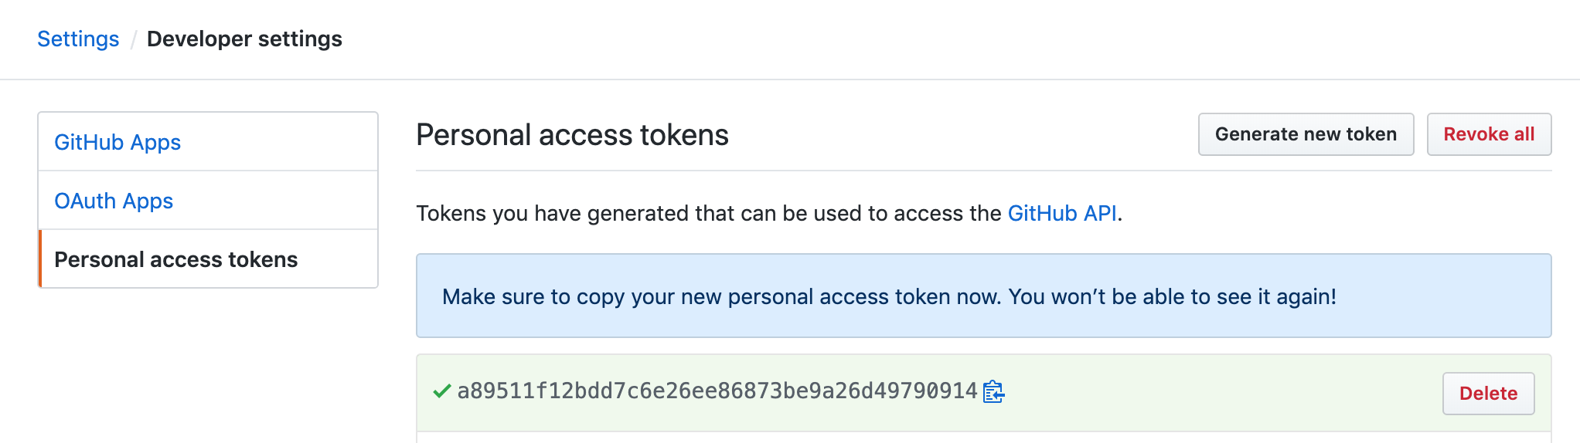Click the green checkmark beside the token

pyautogui.click(x=441, y=391)
